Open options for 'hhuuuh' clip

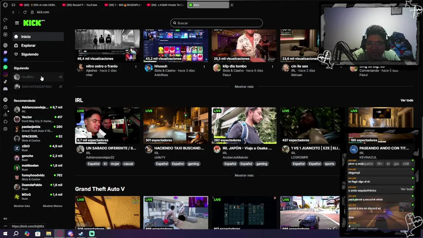coord(204,66)
